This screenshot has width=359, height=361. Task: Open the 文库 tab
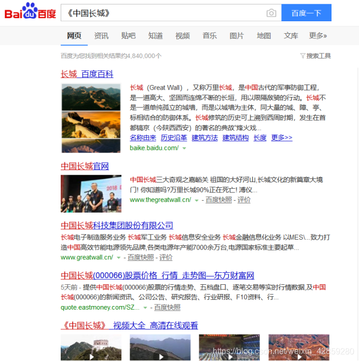291,36
